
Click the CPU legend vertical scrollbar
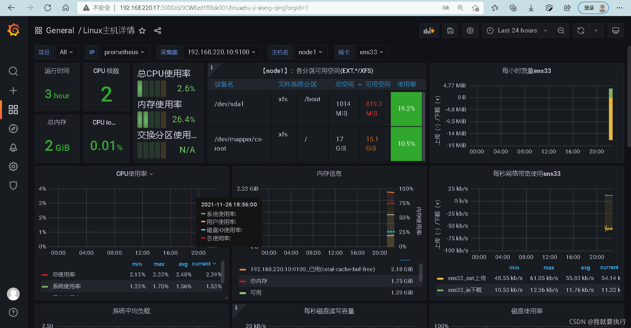click(x=222, y=271)
